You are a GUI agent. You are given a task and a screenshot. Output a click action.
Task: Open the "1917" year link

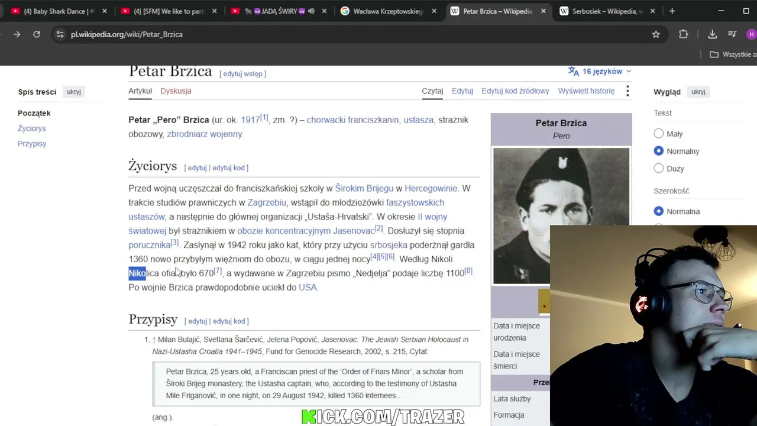(250, 120)
